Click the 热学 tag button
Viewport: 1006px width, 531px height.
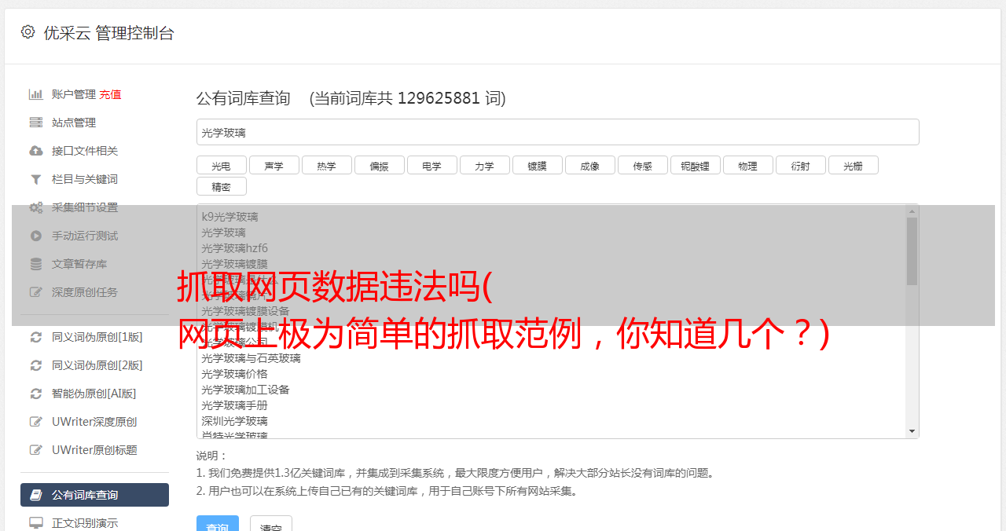(327, 165)
